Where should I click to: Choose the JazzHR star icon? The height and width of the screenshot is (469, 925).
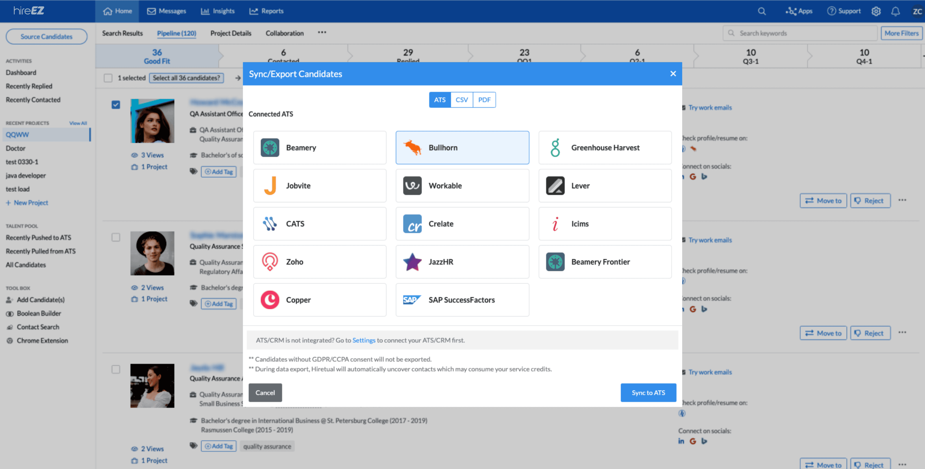tap(412, 262)
